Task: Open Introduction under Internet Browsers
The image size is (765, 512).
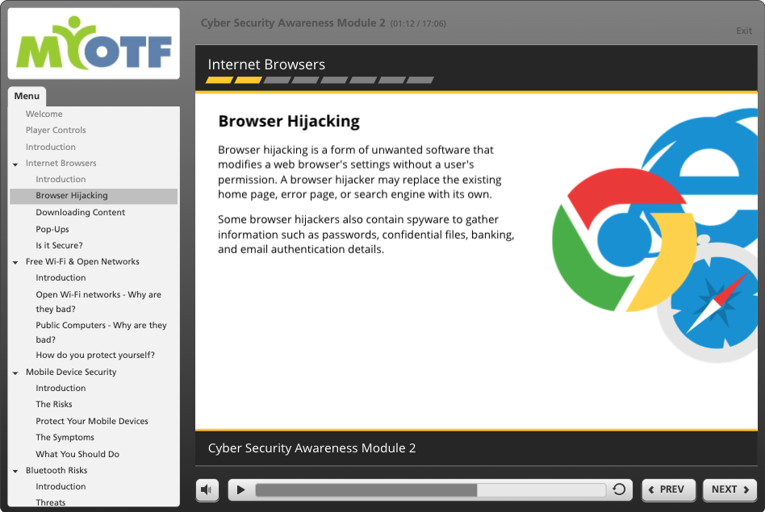Action: tap(61, 179)
